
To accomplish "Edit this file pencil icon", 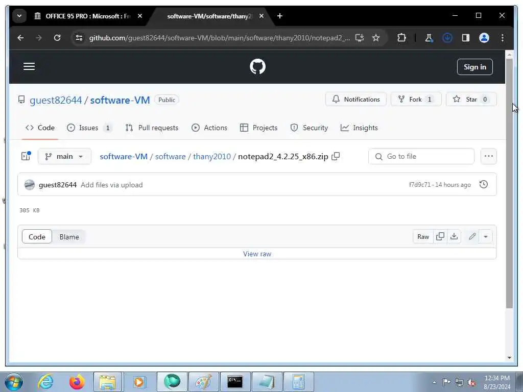I will pos(472,237).
